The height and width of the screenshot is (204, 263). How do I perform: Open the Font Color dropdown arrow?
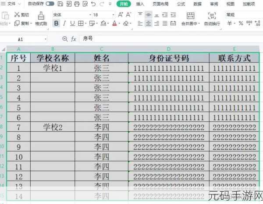(119, 24)
